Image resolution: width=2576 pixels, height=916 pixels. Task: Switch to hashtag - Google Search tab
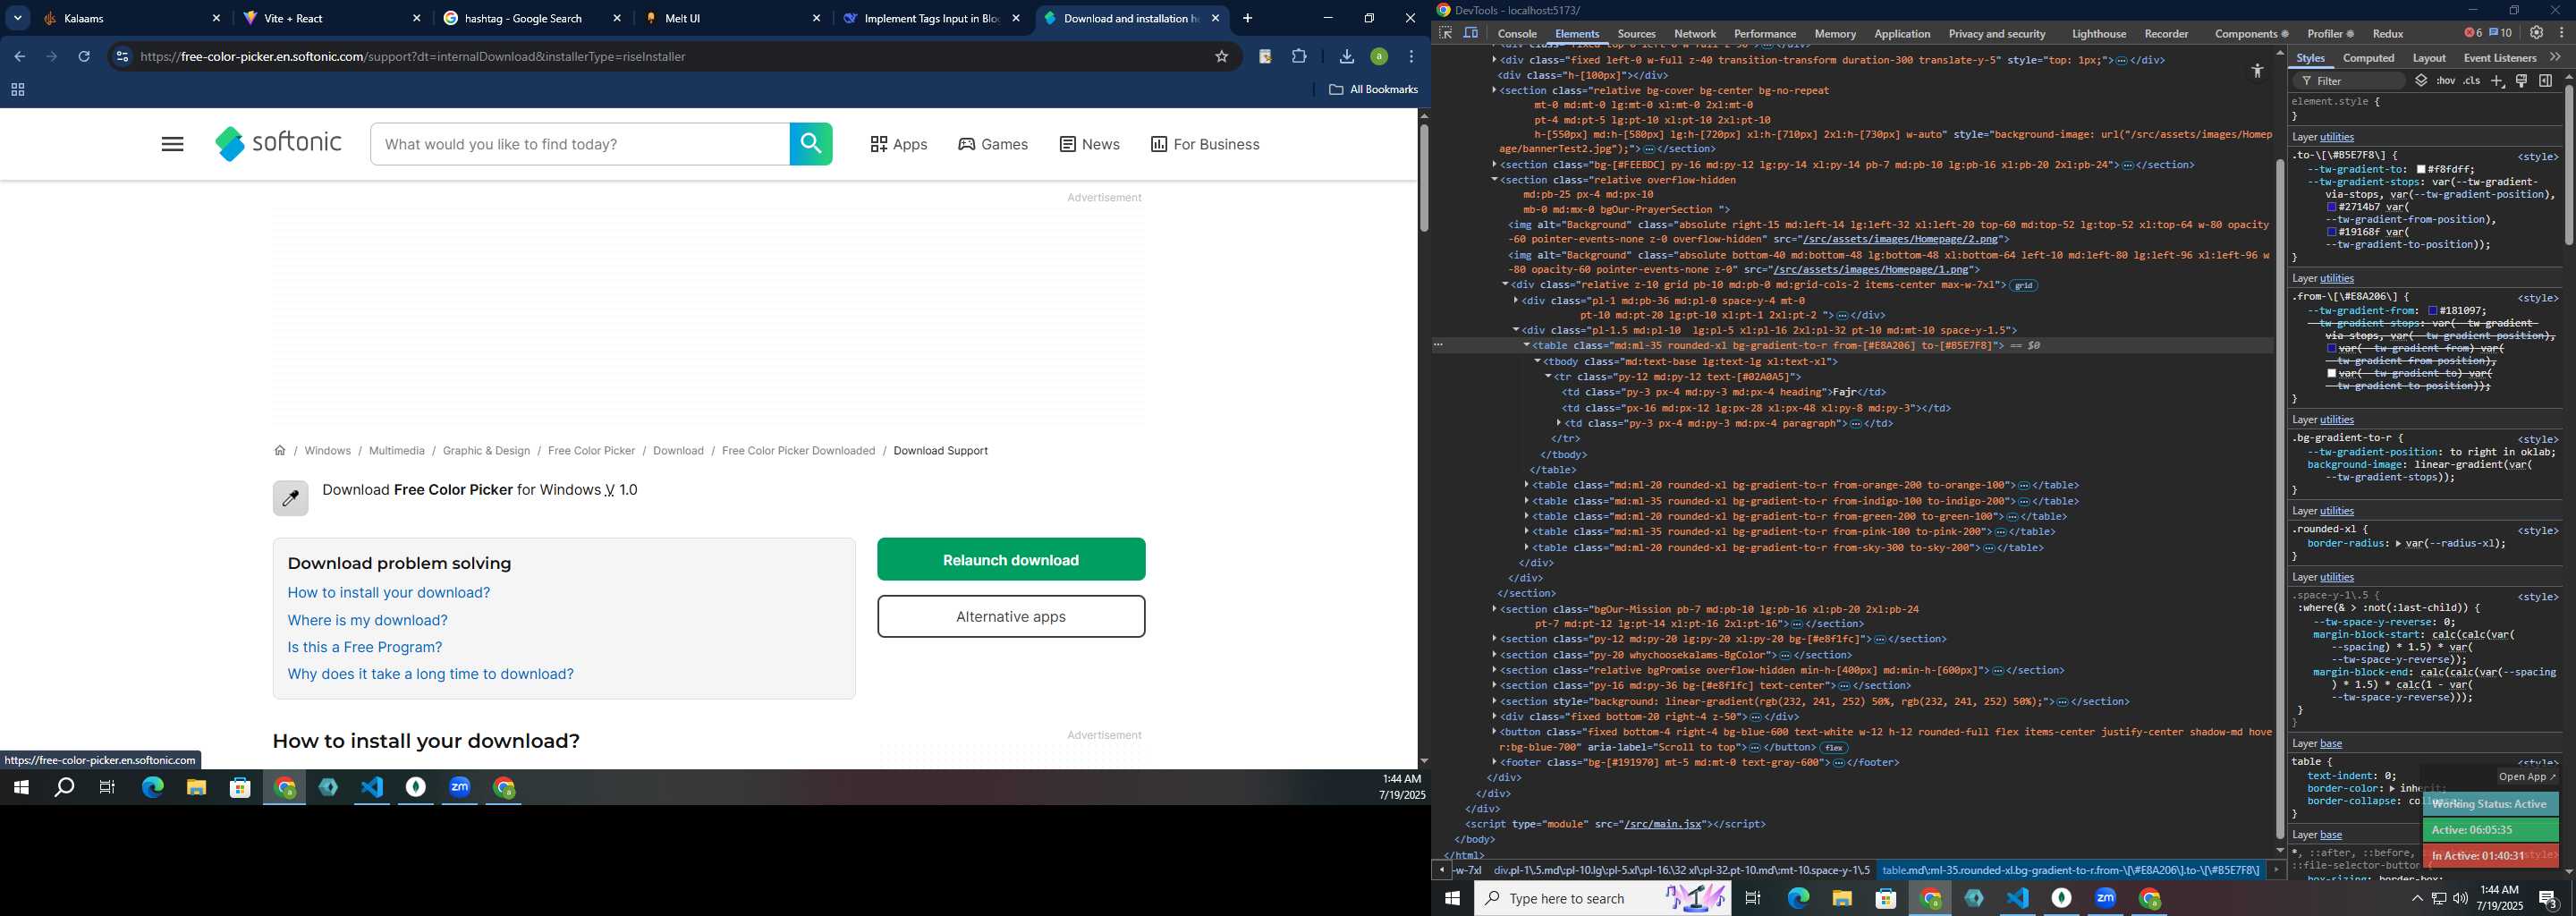tap(530, 18)
